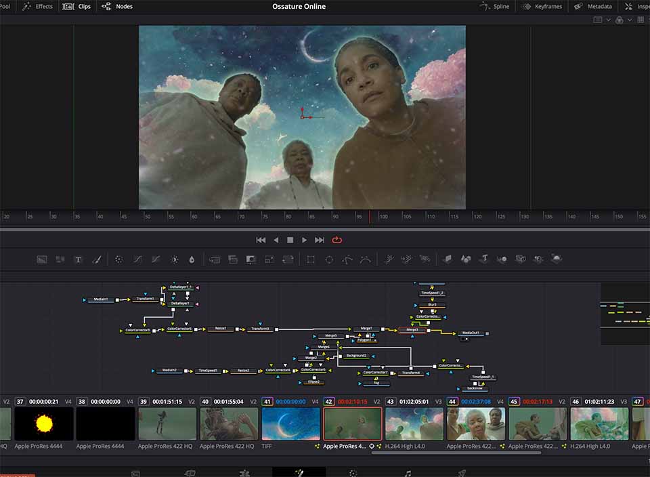Click the viewer grid options icon
This screenshot has height=477, width=650.
tap(641, 20)
